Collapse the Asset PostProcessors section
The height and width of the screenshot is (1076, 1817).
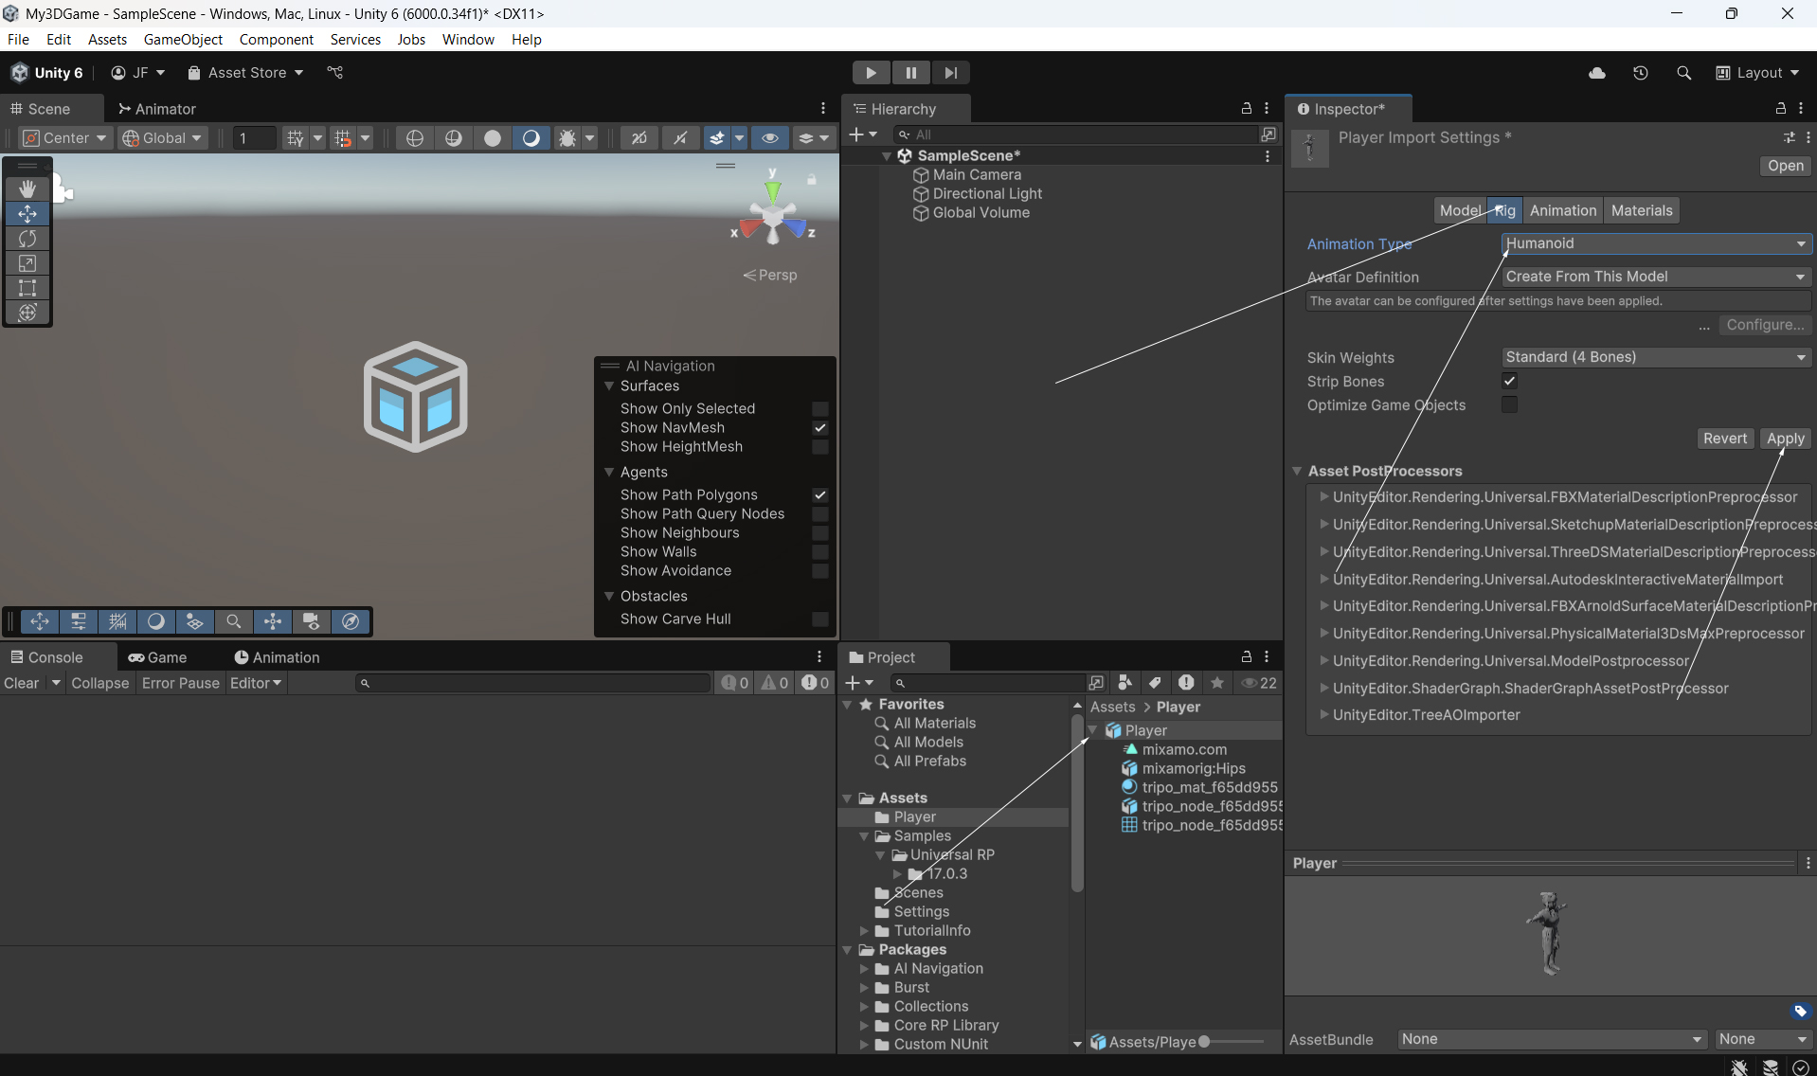click(x=1297, y=471)
